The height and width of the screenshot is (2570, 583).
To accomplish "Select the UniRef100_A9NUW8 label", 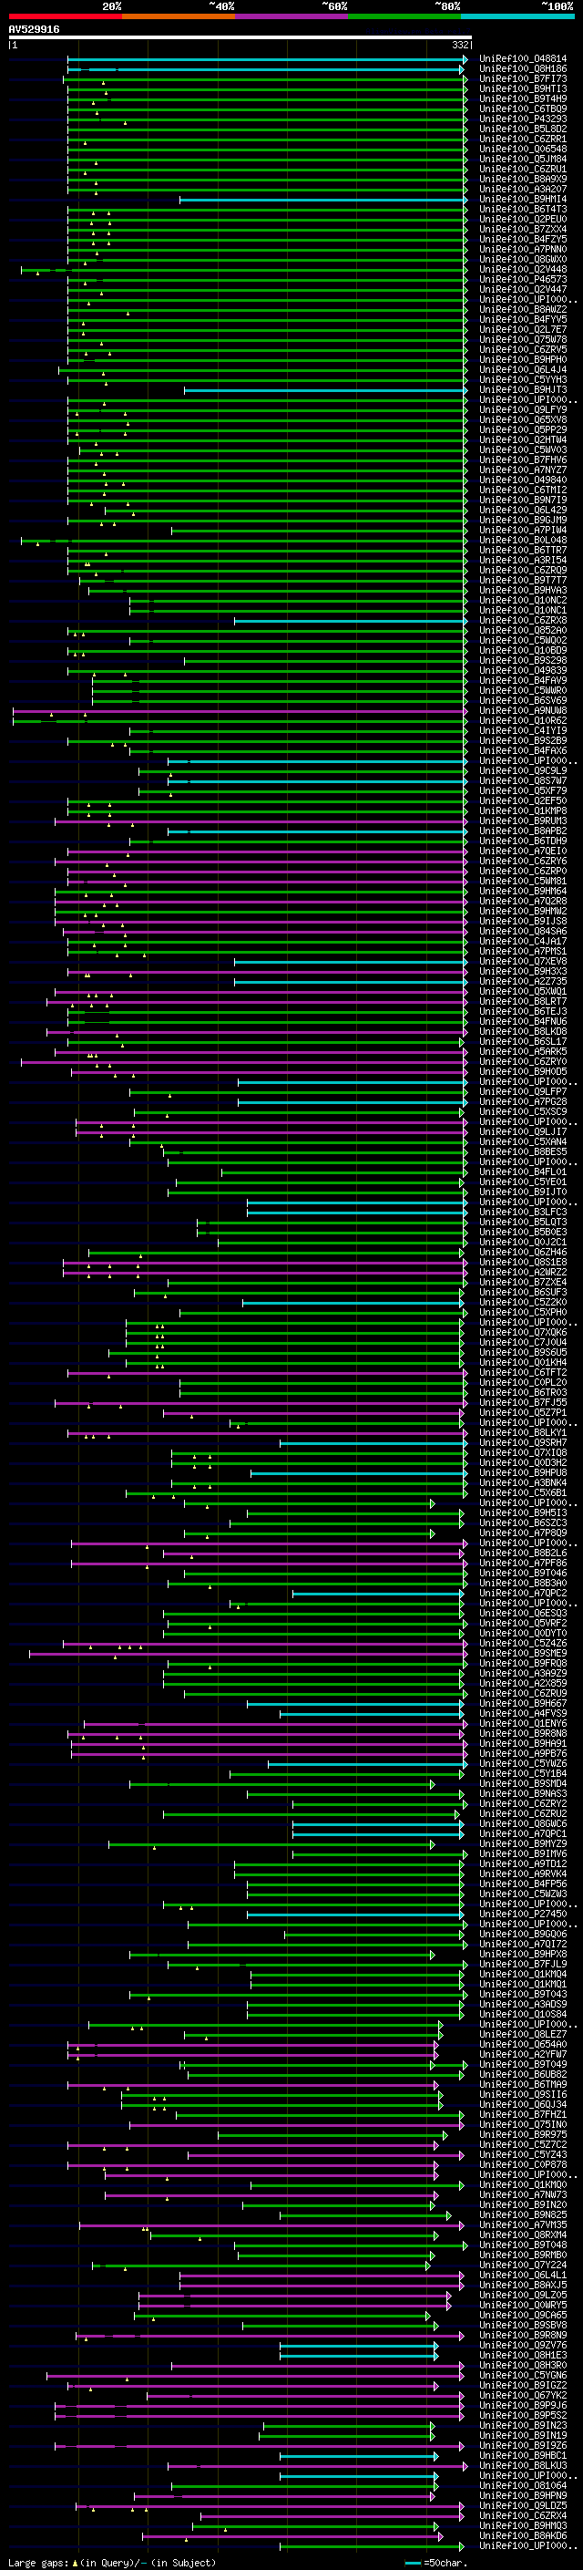I will point(522,710).
